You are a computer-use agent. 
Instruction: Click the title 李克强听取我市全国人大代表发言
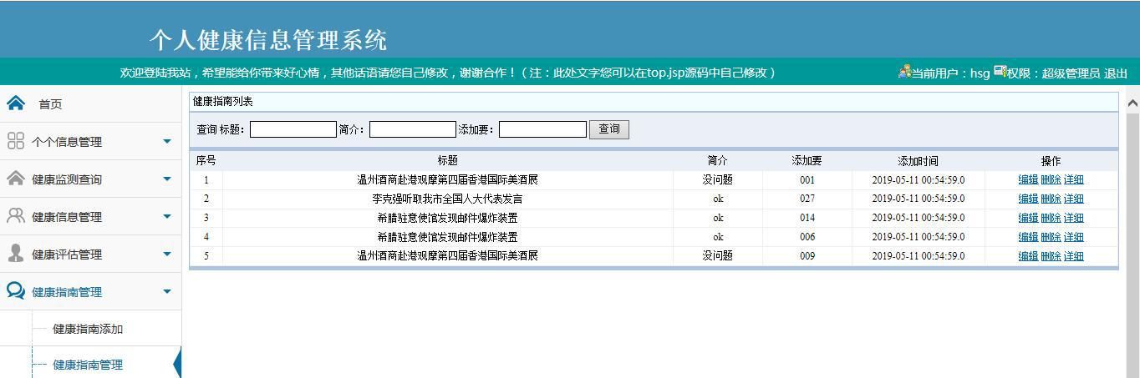coord(447,199)
